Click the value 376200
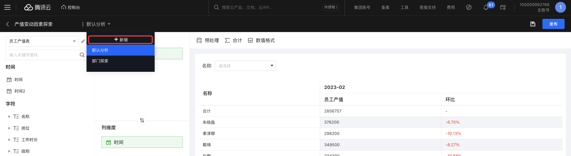The image size is (571, 156). coord(332,122)
